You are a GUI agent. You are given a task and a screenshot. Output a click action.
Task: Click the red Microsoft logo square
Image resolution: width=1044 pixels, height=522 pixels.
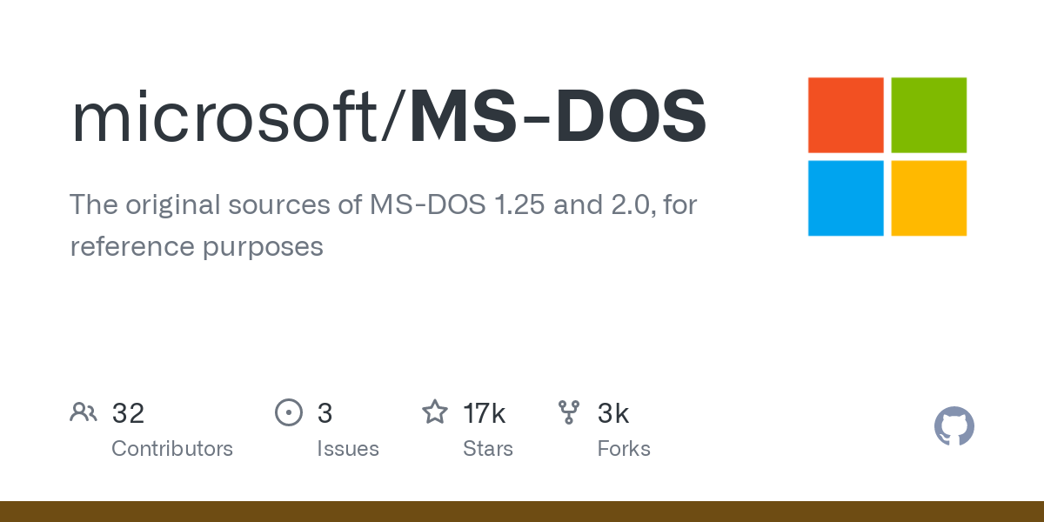pyautogui.click(x=846, y=115)
